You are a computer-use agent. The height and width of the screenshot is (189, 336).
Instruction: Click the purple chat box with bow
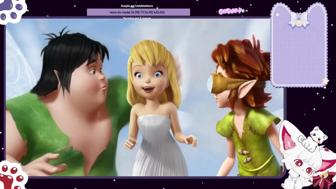point(299,45)
